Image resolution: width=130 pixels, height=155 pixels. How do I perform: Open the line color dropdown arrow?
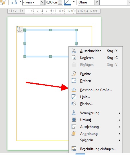pos(74,2)
